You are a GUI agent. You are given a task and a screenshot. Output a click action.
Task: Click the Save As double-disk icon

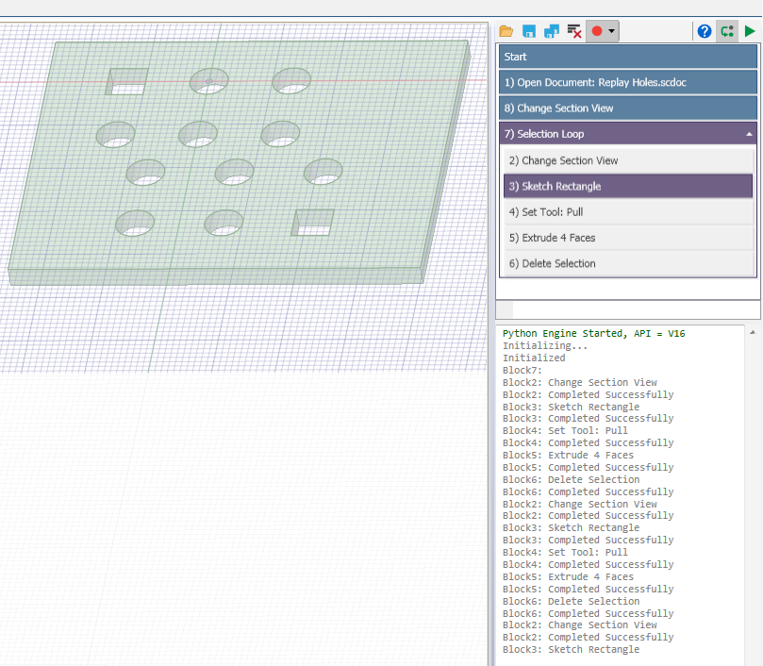(x=552, y=32)
